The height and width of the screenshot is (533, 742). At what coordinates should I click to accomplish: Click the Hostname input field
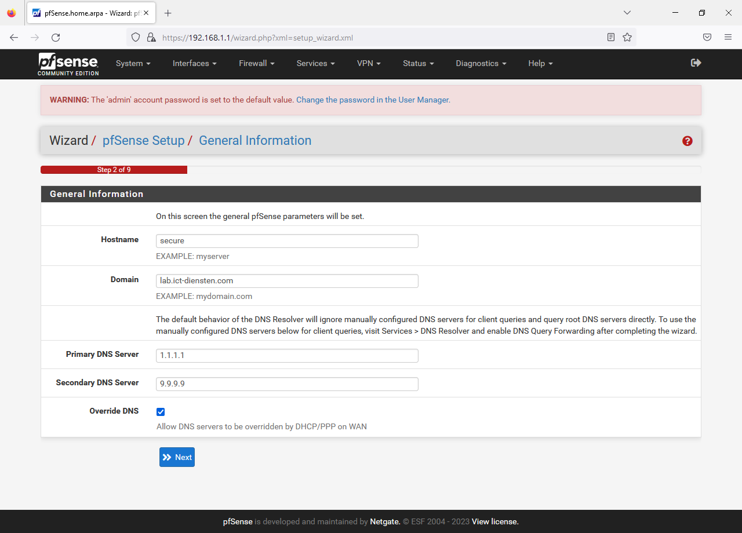point(287,241)
